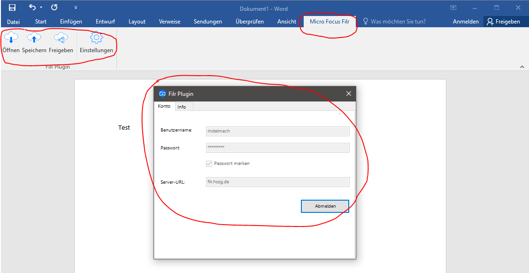Image resolution: width=529 pixels, height=273 pixels.
Task: Click the Redo circular arrow icon
Action: pos(54,7)
